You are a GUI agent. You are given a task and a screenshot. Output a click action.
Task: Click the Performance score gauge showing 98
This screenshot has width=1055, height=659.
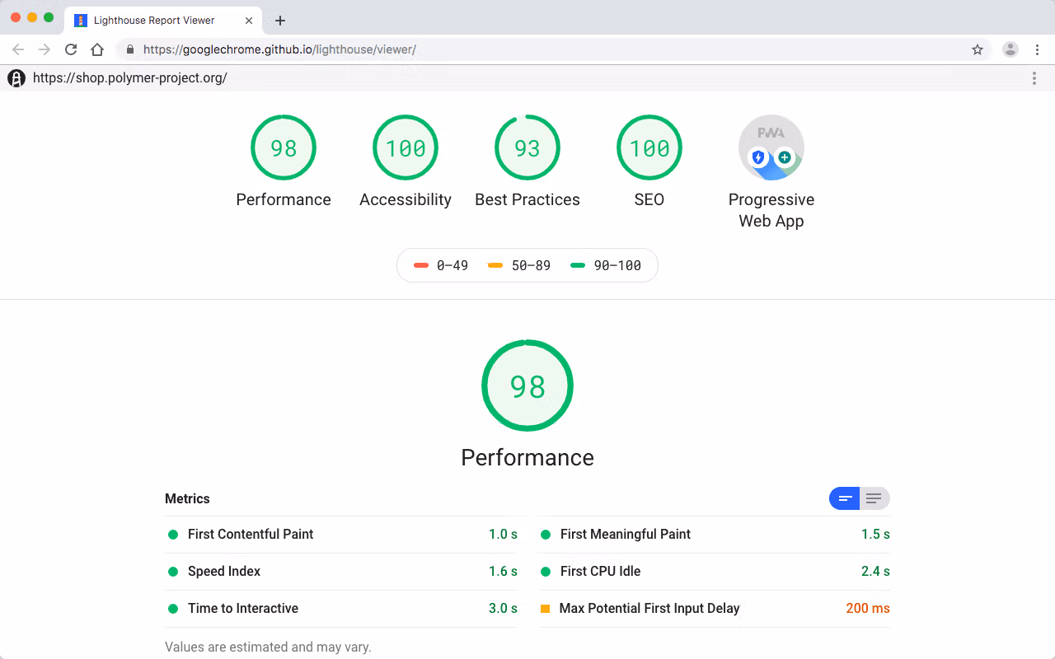pos(284,148)
